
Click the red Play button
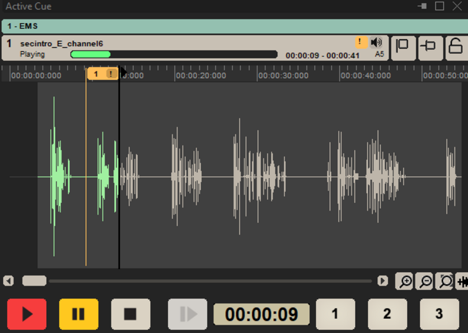tap(27, 314)
